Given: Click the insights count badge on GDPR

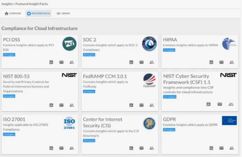Looking at the screenshot, I should pyautogui.click(x=169, y=130).
